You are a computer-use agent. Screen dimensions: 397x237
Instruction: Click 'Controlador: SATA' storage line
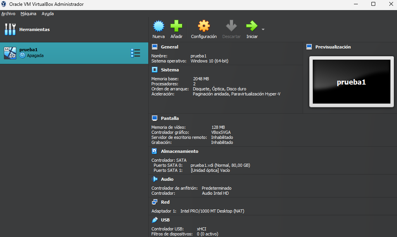(169, 160)
